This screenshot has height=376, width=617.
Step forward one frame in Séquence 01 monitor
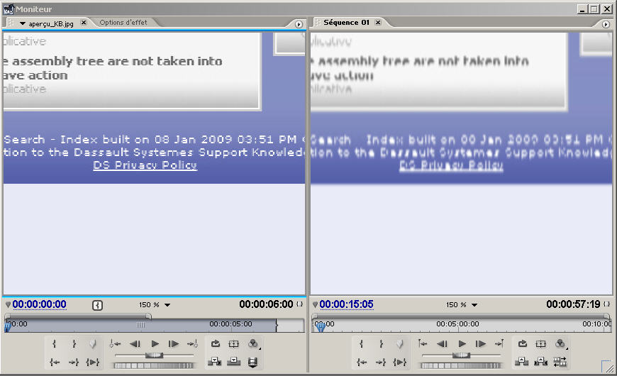tap(480, 344)
